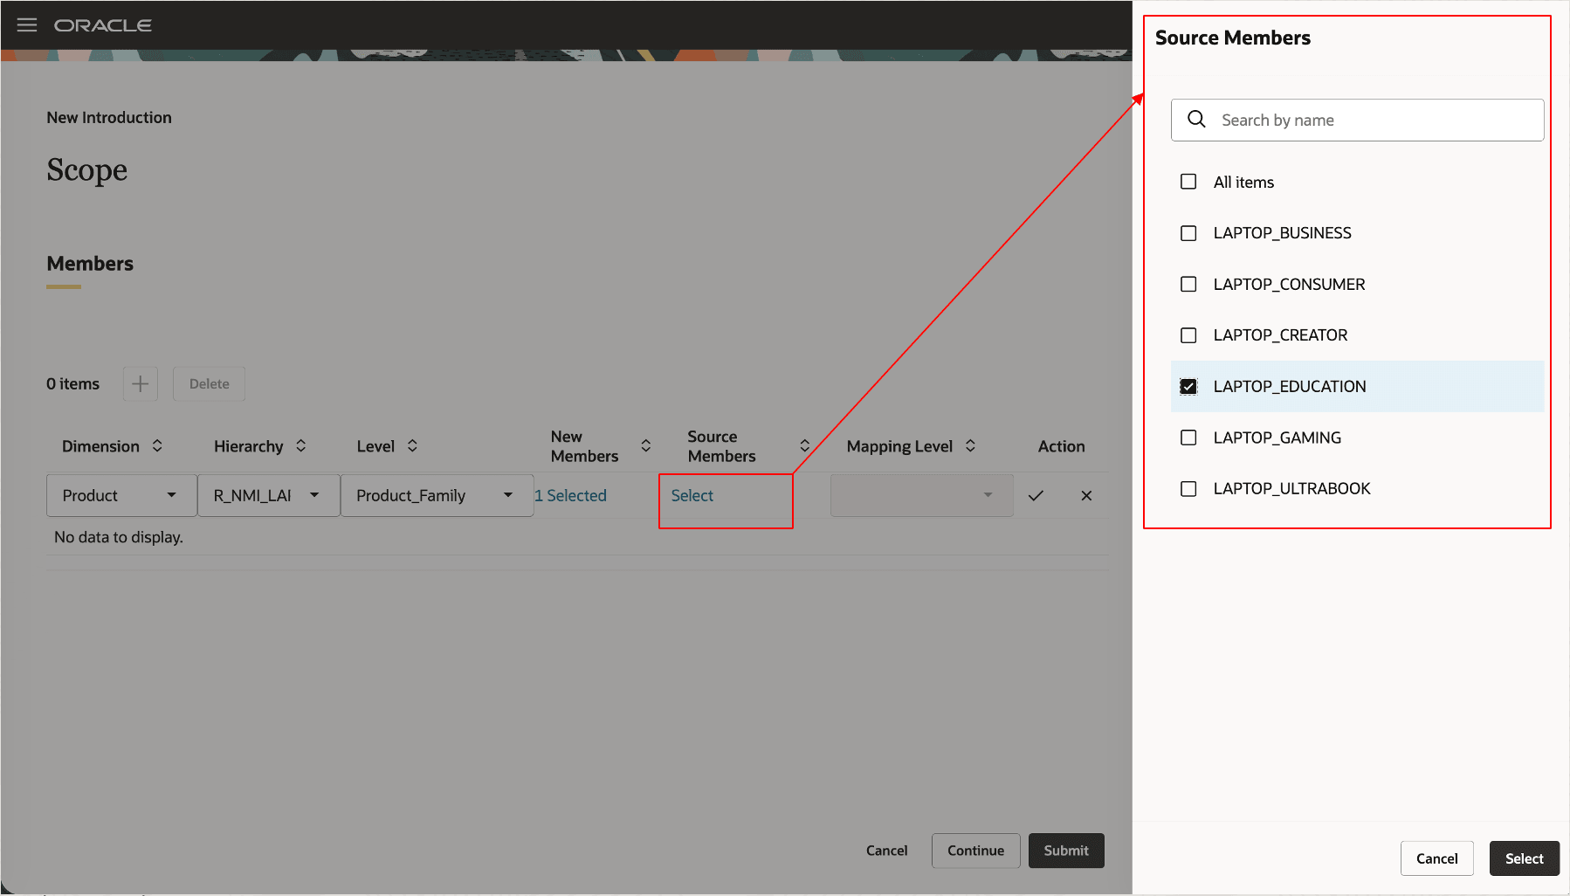Check LAPTOP_CONSUMER checkbox

[x=1188, y=284]
